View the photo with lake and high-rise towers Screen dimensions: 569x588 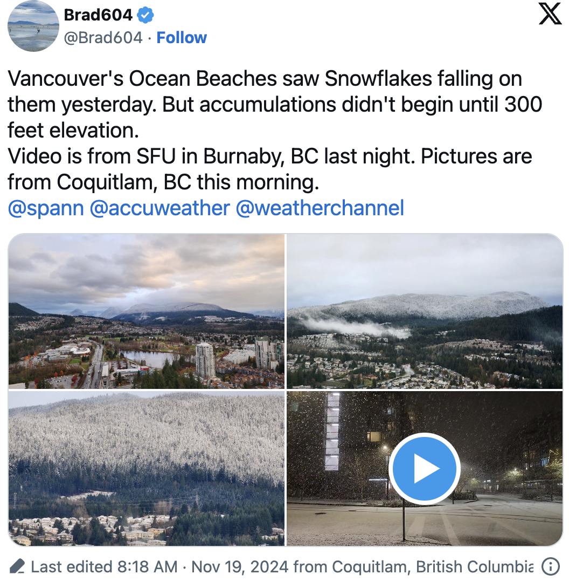tap(147, 311)
